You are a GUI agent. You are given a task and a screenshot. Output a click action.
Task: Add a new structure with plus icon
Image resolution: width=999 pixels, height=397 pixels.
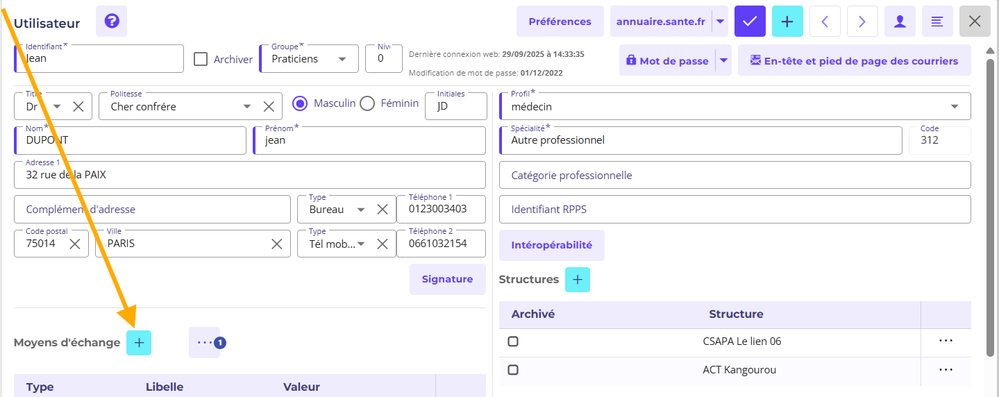point(578,280)
